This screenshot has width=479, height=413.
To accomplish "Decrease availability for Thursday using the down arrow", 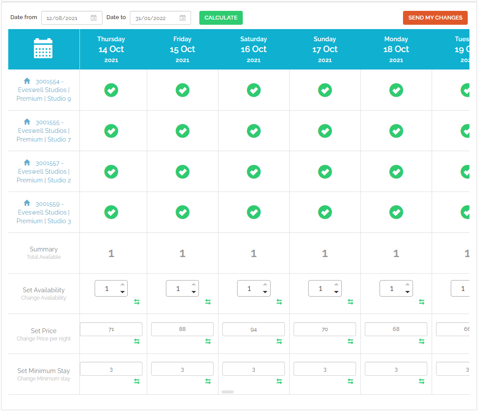I will click(122, 292).
